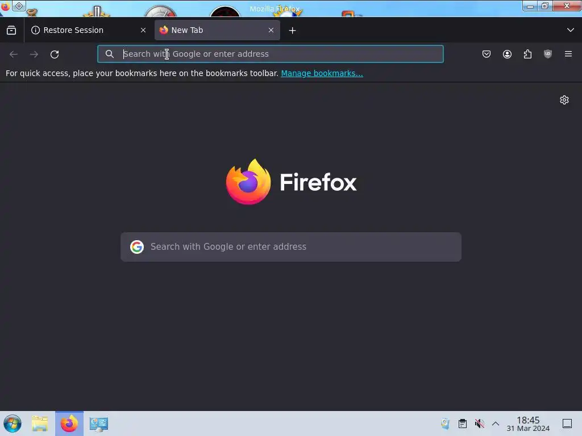Image resolution: width=582 pixels, height=436 pixels.
Task: Open the Firefox application hamburger menu
Action: 568,54
